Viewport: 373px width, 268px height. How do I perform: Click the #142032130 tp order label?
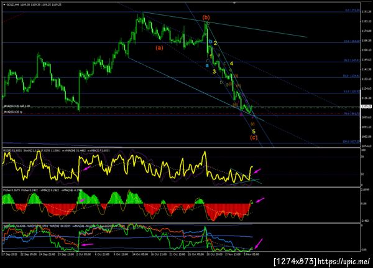tap(13, 112)
